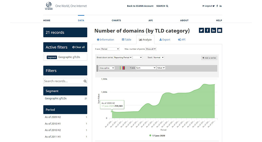
Task: Click the Add a series button
Action: click(x=209, y=58)
